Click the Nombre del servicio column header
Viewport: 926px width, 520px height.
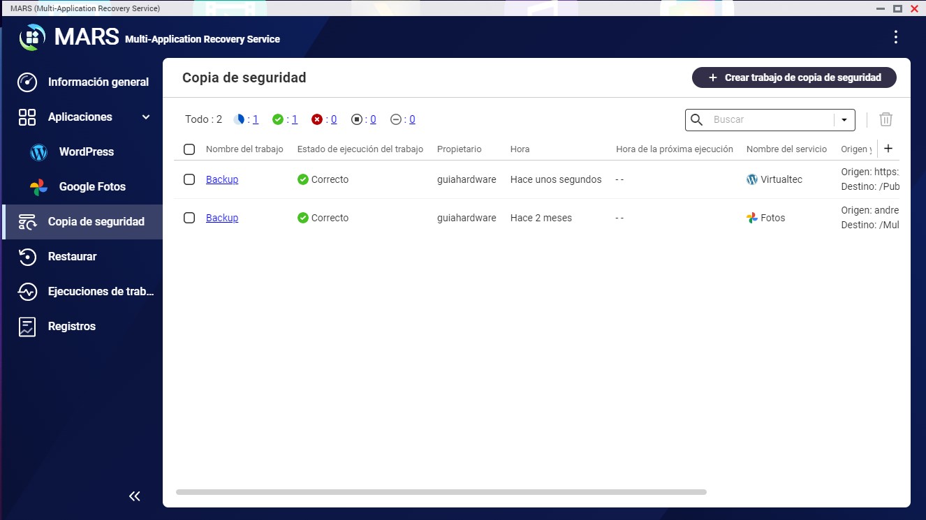[786, 149]
